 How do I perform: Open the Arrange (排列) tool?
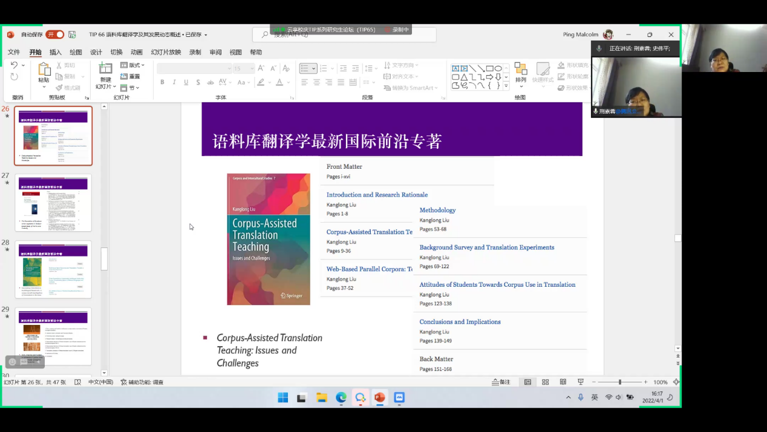point(520,73)
